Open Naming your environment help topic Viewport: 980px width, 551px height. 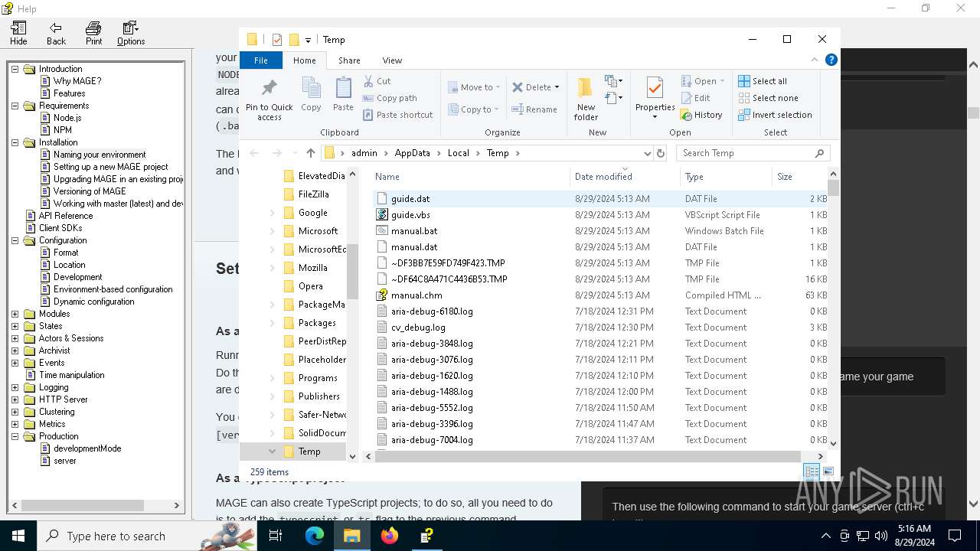click(100, 155)
